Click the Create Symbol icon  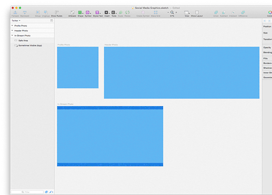pos(143,12)
